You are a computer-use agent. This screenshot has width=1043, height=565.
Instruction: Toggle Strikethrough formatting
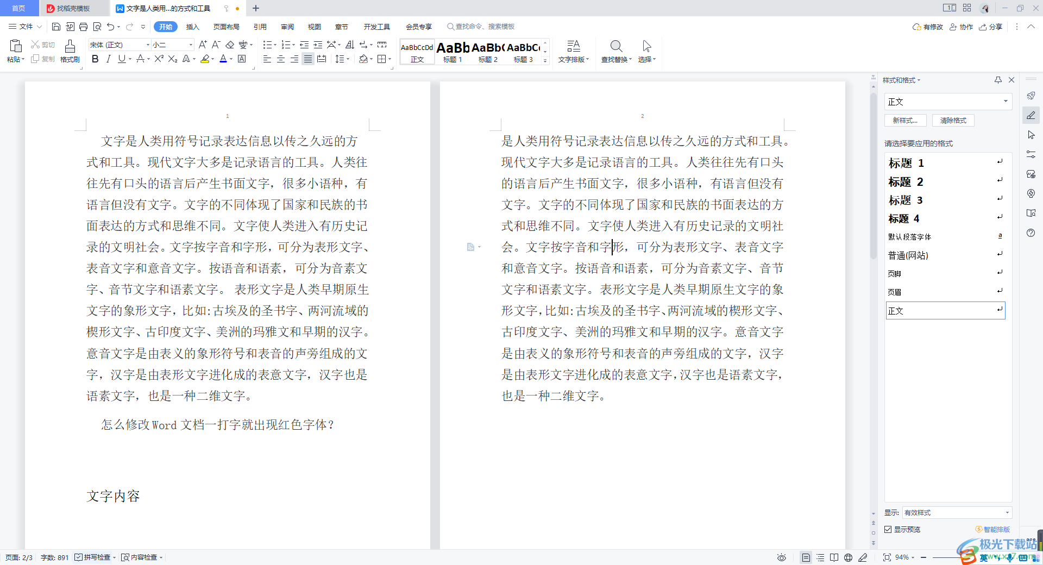click(140, 59)
